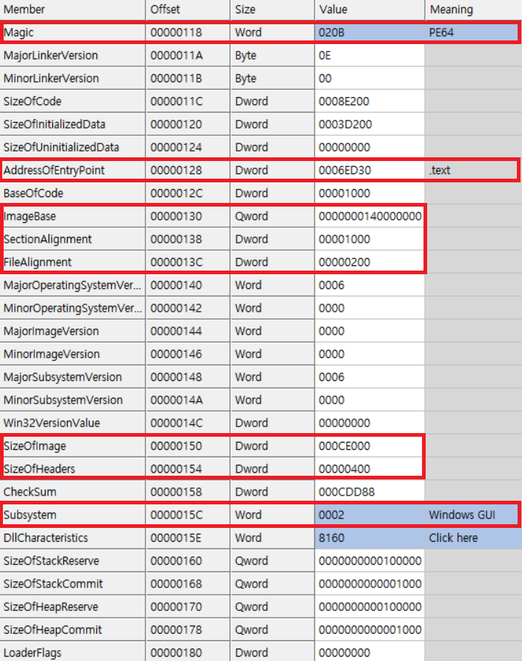Click the Member column header
Screen dimensions: 522x661
[x=73, y=10]
